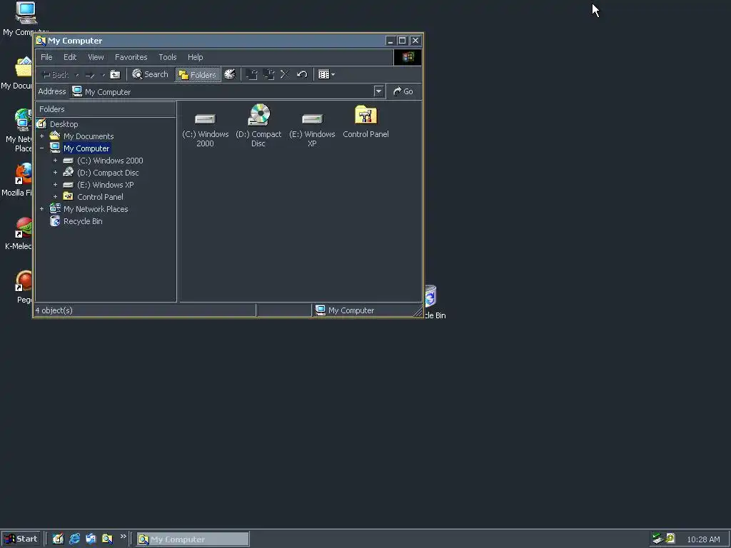Select My Network Places in folder tree

pyautogui.click(x=96, y=209)
